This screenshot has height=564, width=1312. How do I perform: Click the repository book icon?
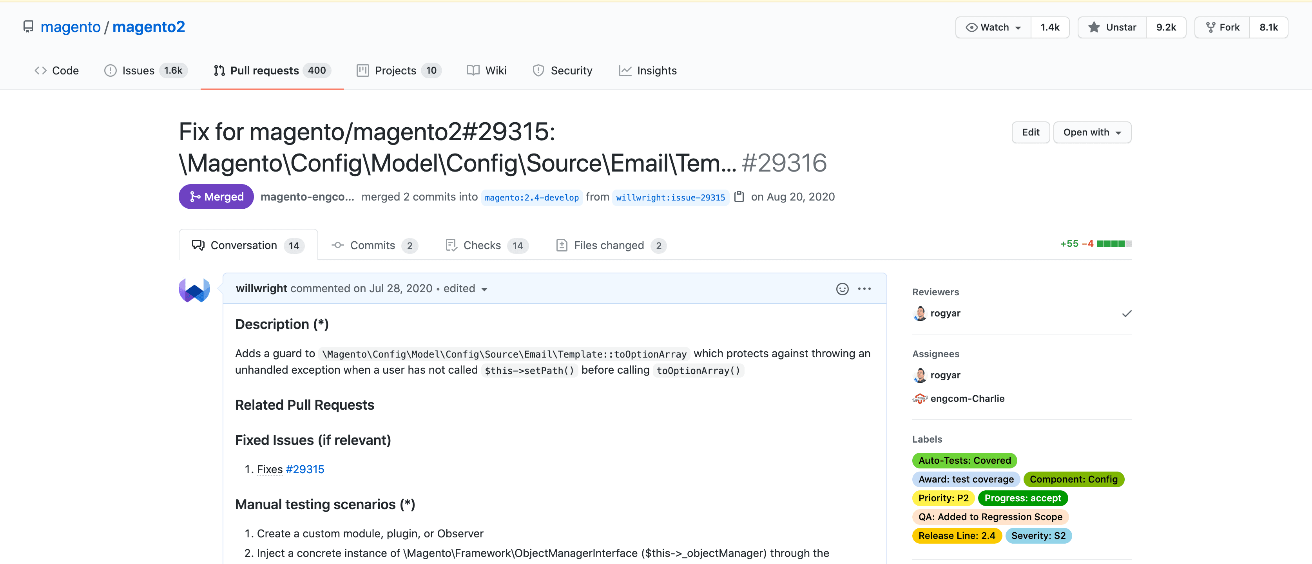(29, 27)
